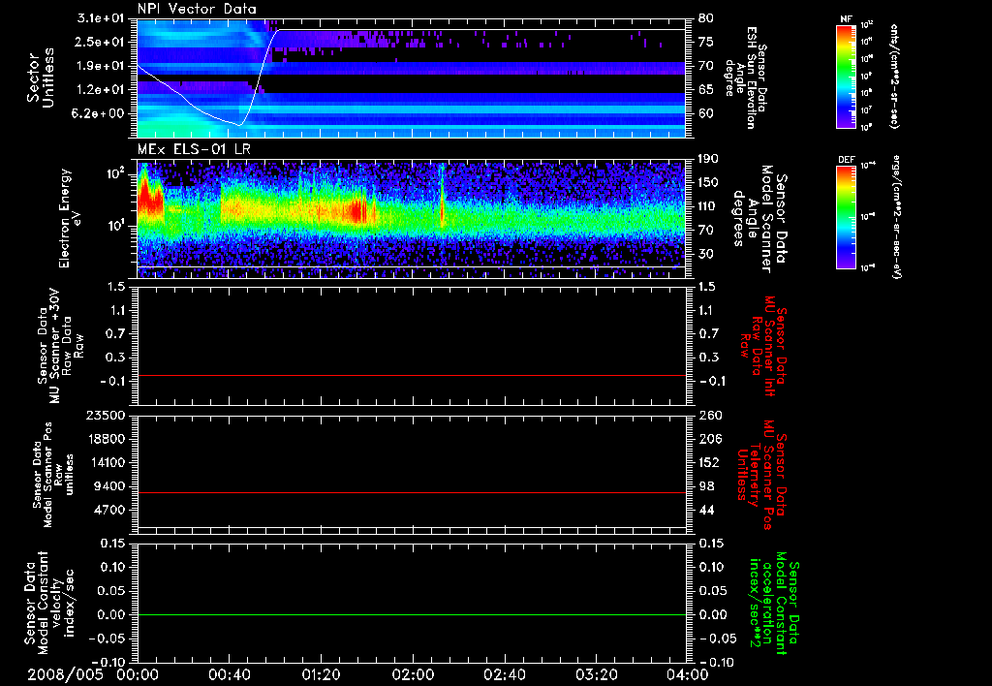
Task: Click the green constant velocity line
Action: [x=412, y=614]
